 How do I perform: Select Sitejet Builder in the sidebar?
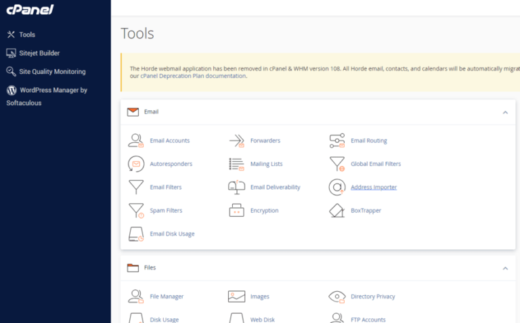click(x=39, y=53)
